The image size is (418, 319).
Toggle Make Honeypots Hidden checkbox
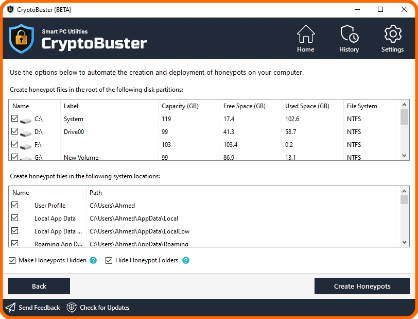[12, 260]
